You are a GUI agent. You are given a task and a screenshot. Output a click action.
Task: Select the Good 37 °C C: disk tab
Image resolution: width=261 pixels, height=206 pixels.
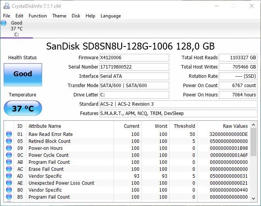pos(16,29)
